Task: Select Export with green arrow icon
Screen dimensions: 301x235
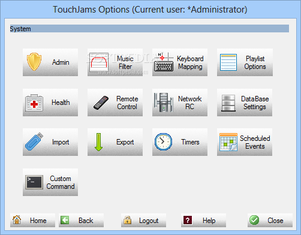Action: tap(115, 142)
